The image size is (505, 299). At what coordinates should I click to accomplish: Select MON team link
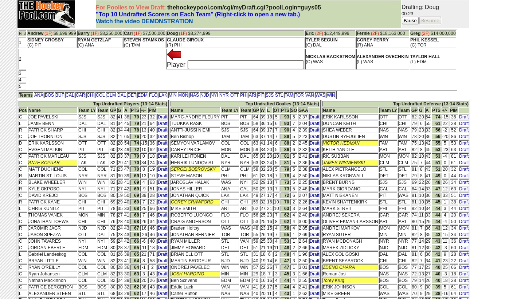point(183,95)
